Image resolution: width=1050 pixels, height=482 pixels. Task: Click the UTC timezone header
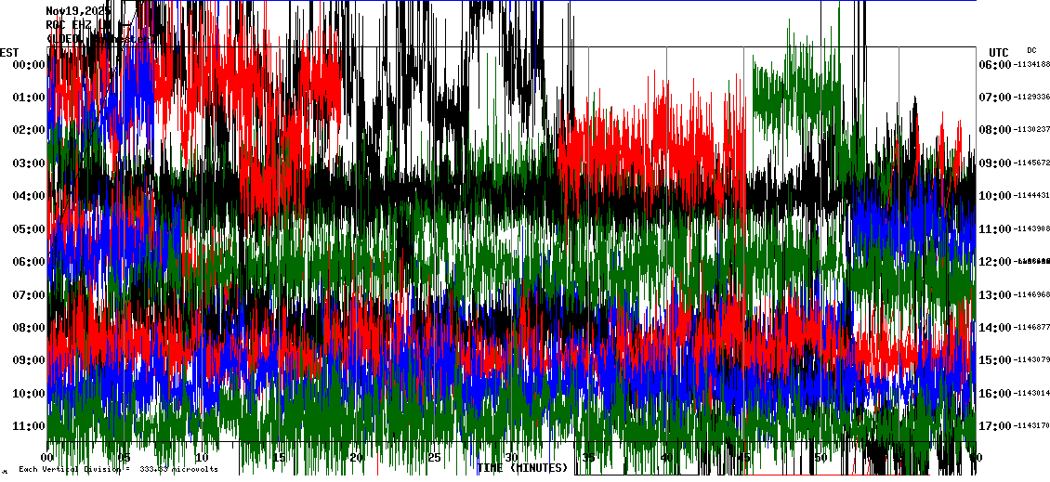pyautogui.click(x=999, y=52)
